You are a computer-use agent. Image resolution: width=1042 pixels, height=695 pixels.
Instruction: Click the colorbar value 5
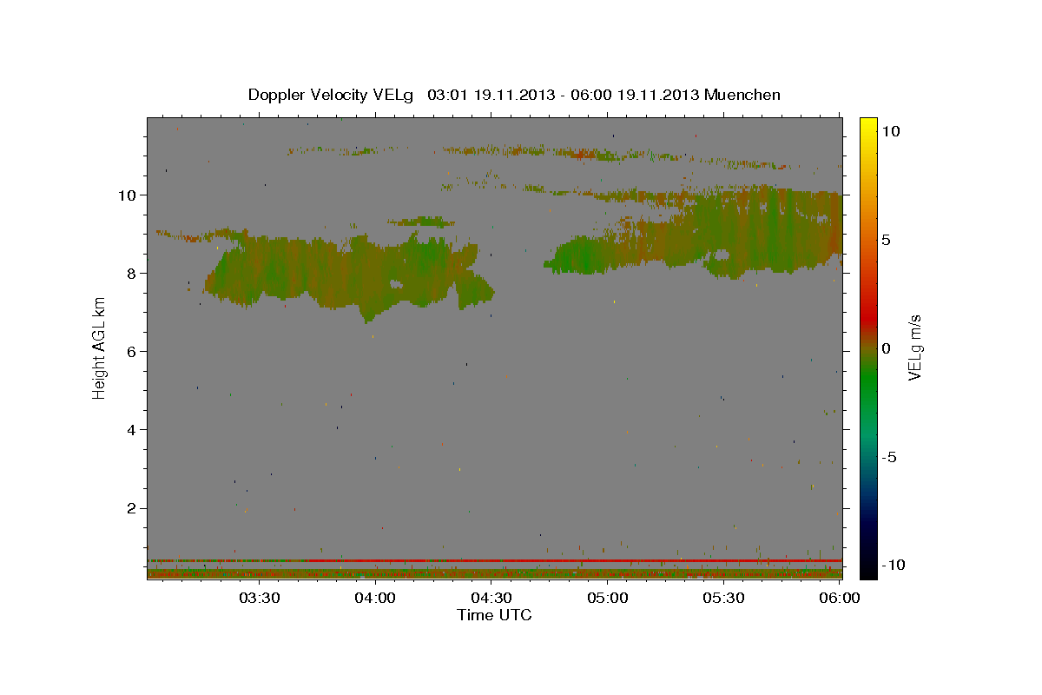coord(886,240)
